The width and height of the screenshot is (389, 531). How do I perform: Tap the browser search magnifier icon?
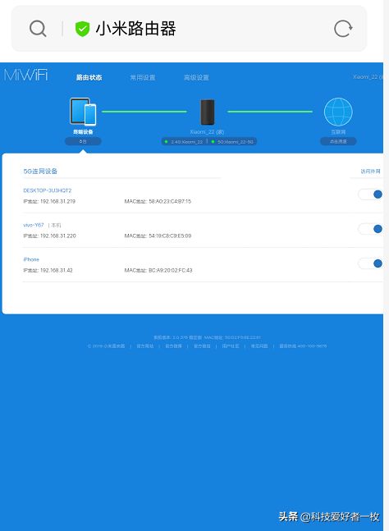38,29
